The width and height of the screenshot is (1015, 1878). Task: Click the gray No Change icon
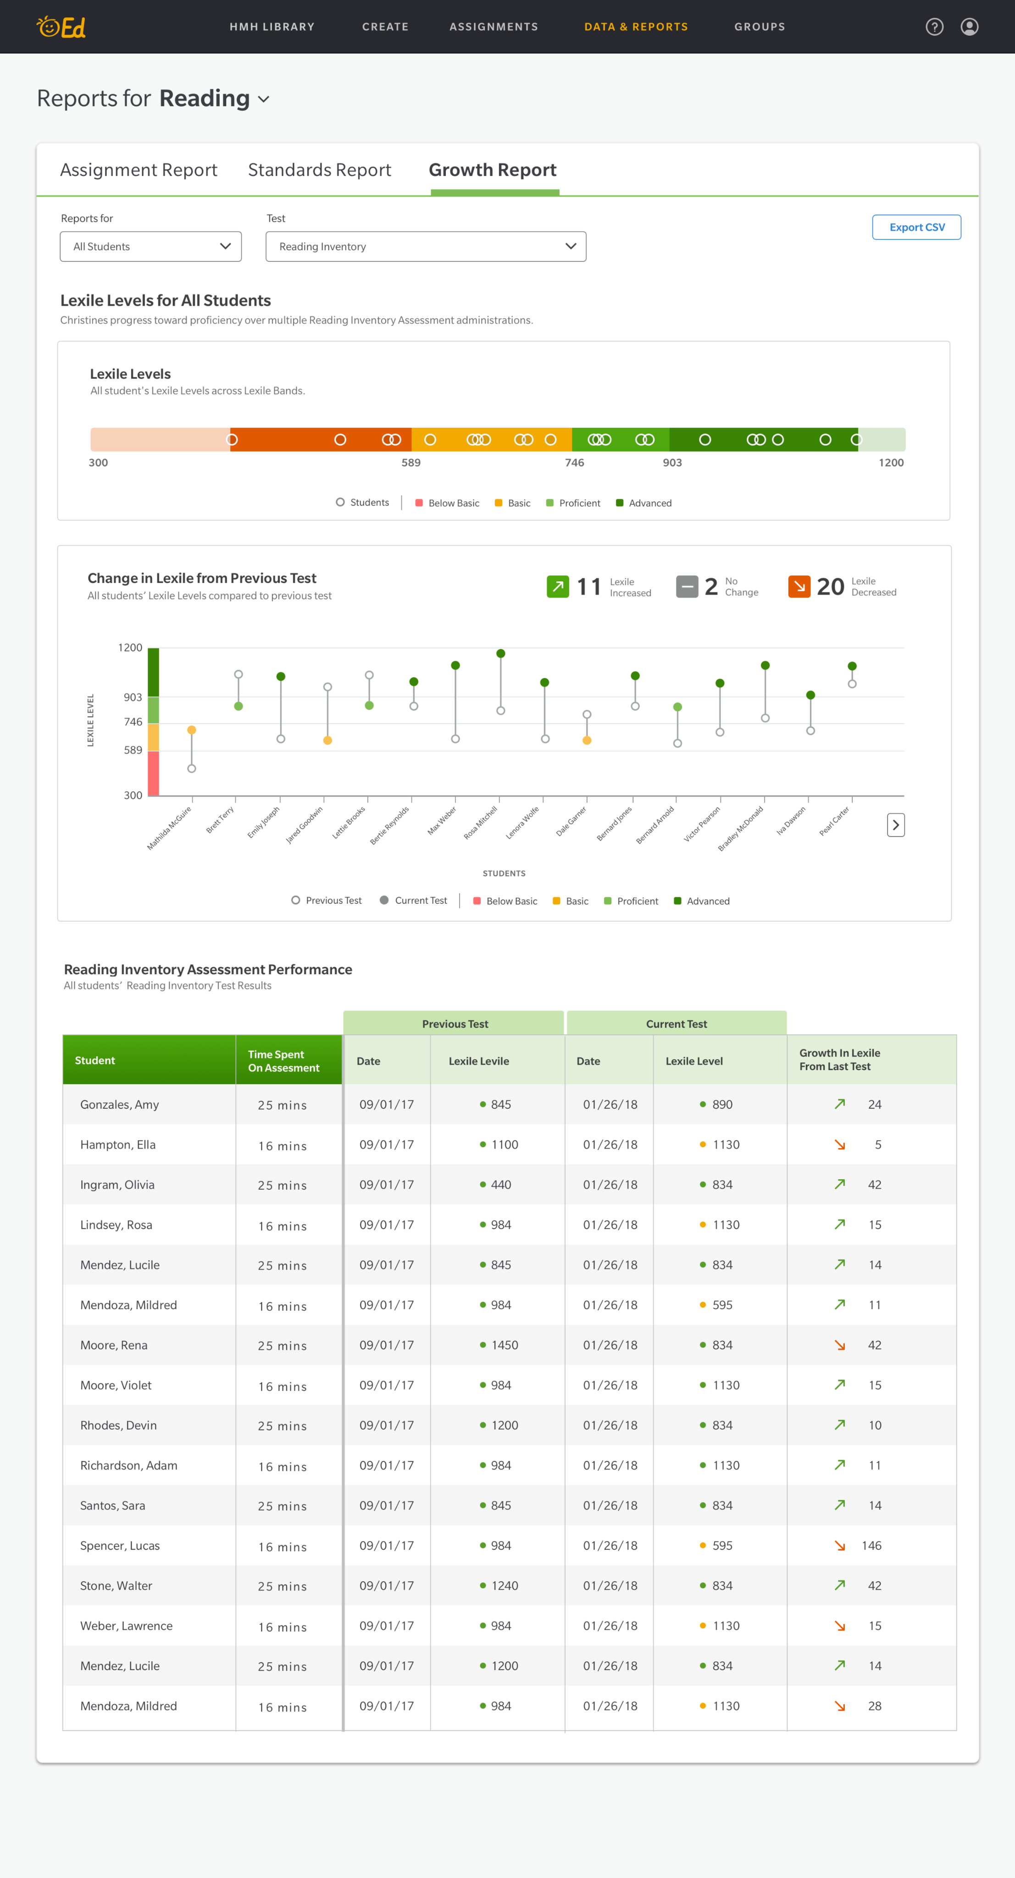[x=687, y=586]
